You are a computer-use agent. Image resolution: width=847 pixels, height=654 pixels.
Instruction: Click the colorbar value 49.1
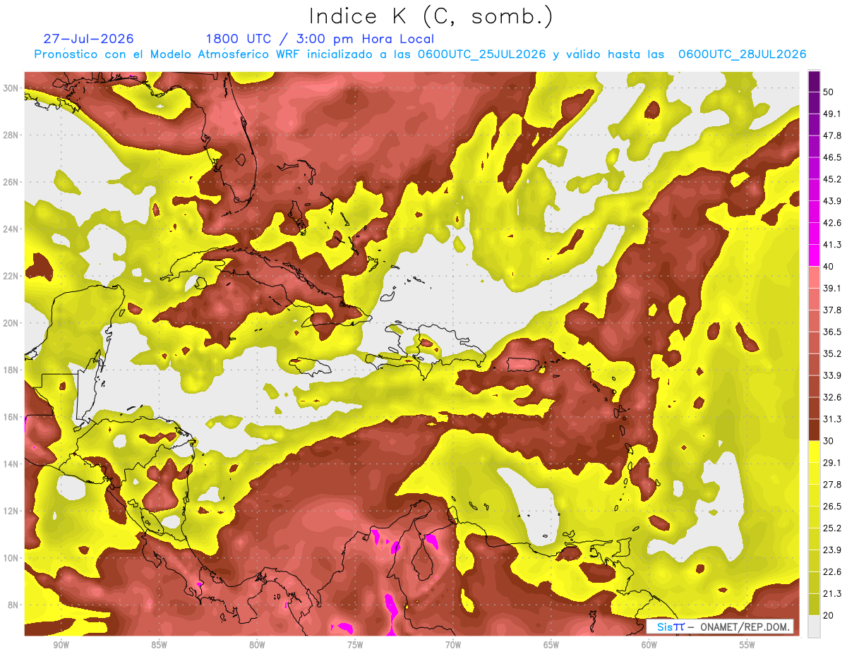point(832,114)
